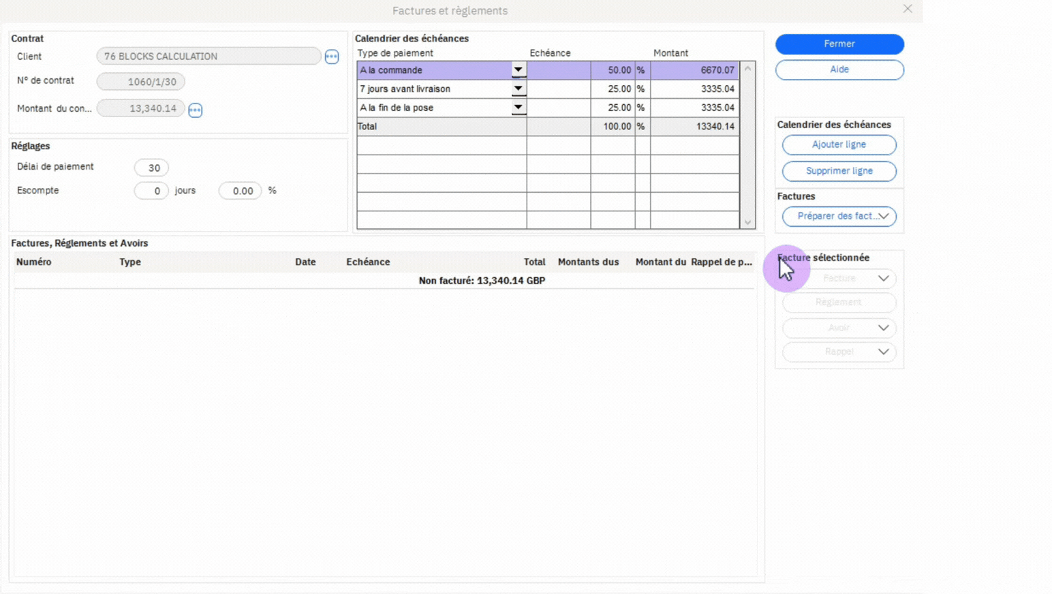This screenshot has width=1052, height=594.
Task: Click Supprimer ligne button
Action: pos(839,171)
